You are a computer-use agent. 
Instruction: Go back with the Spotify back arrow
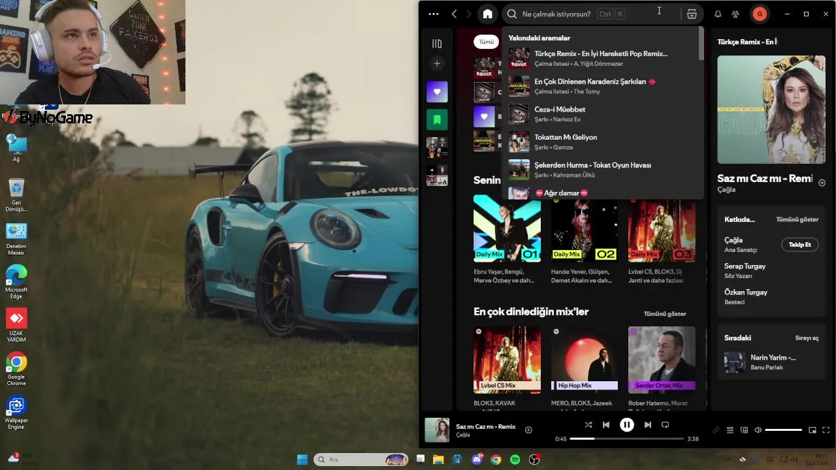[455, 14]
